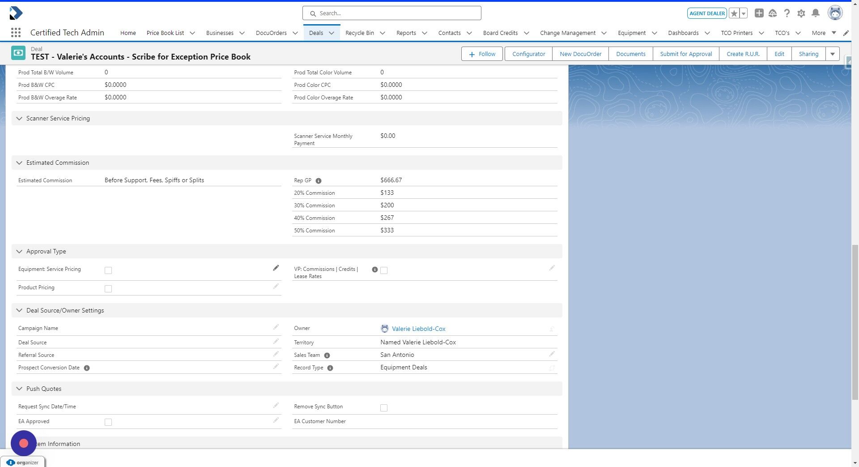Open the Trailhead guidance icon
859x467 pixels.
(773, 13)
